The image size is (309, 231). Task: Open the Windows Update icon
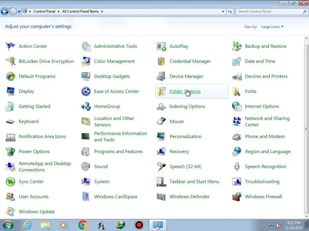(11, 212)
